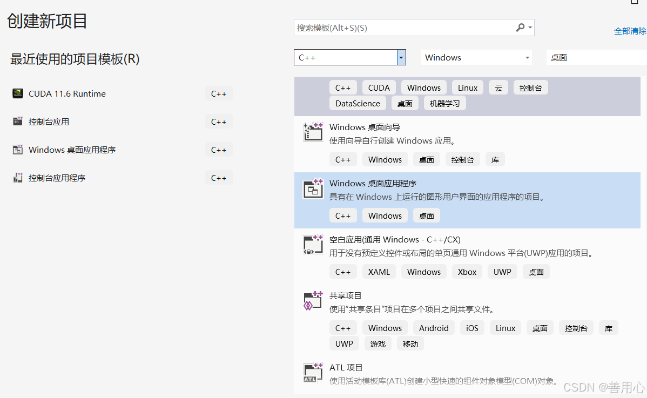Select Windows 桌面应用程序 in recent templates
Viewport: 647px width, 398px height.
pos(72,150)
